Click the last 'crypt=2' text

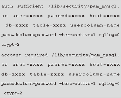pyautogui.click(x=13, y=93)
